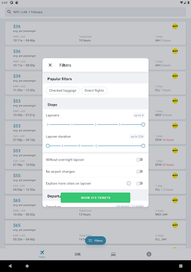Viewport: 191px width, 272px height.
Task: Open the Car rental tab icon
Action: [113, 254]
